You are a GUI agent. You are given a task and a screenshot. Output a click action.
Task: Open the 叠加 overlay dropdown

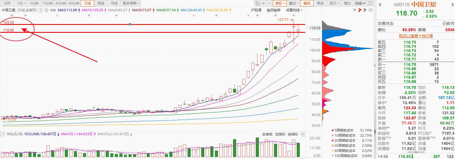point(294,3)
